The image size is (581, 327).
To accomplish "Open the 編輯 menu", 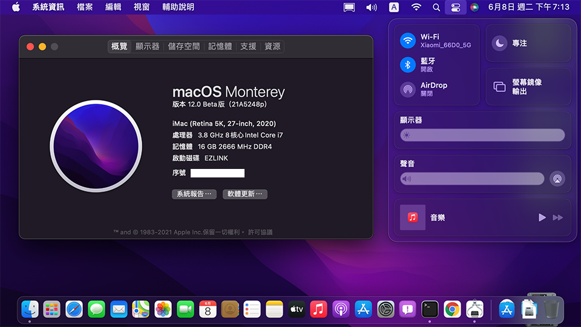I will tap(113, 7).
